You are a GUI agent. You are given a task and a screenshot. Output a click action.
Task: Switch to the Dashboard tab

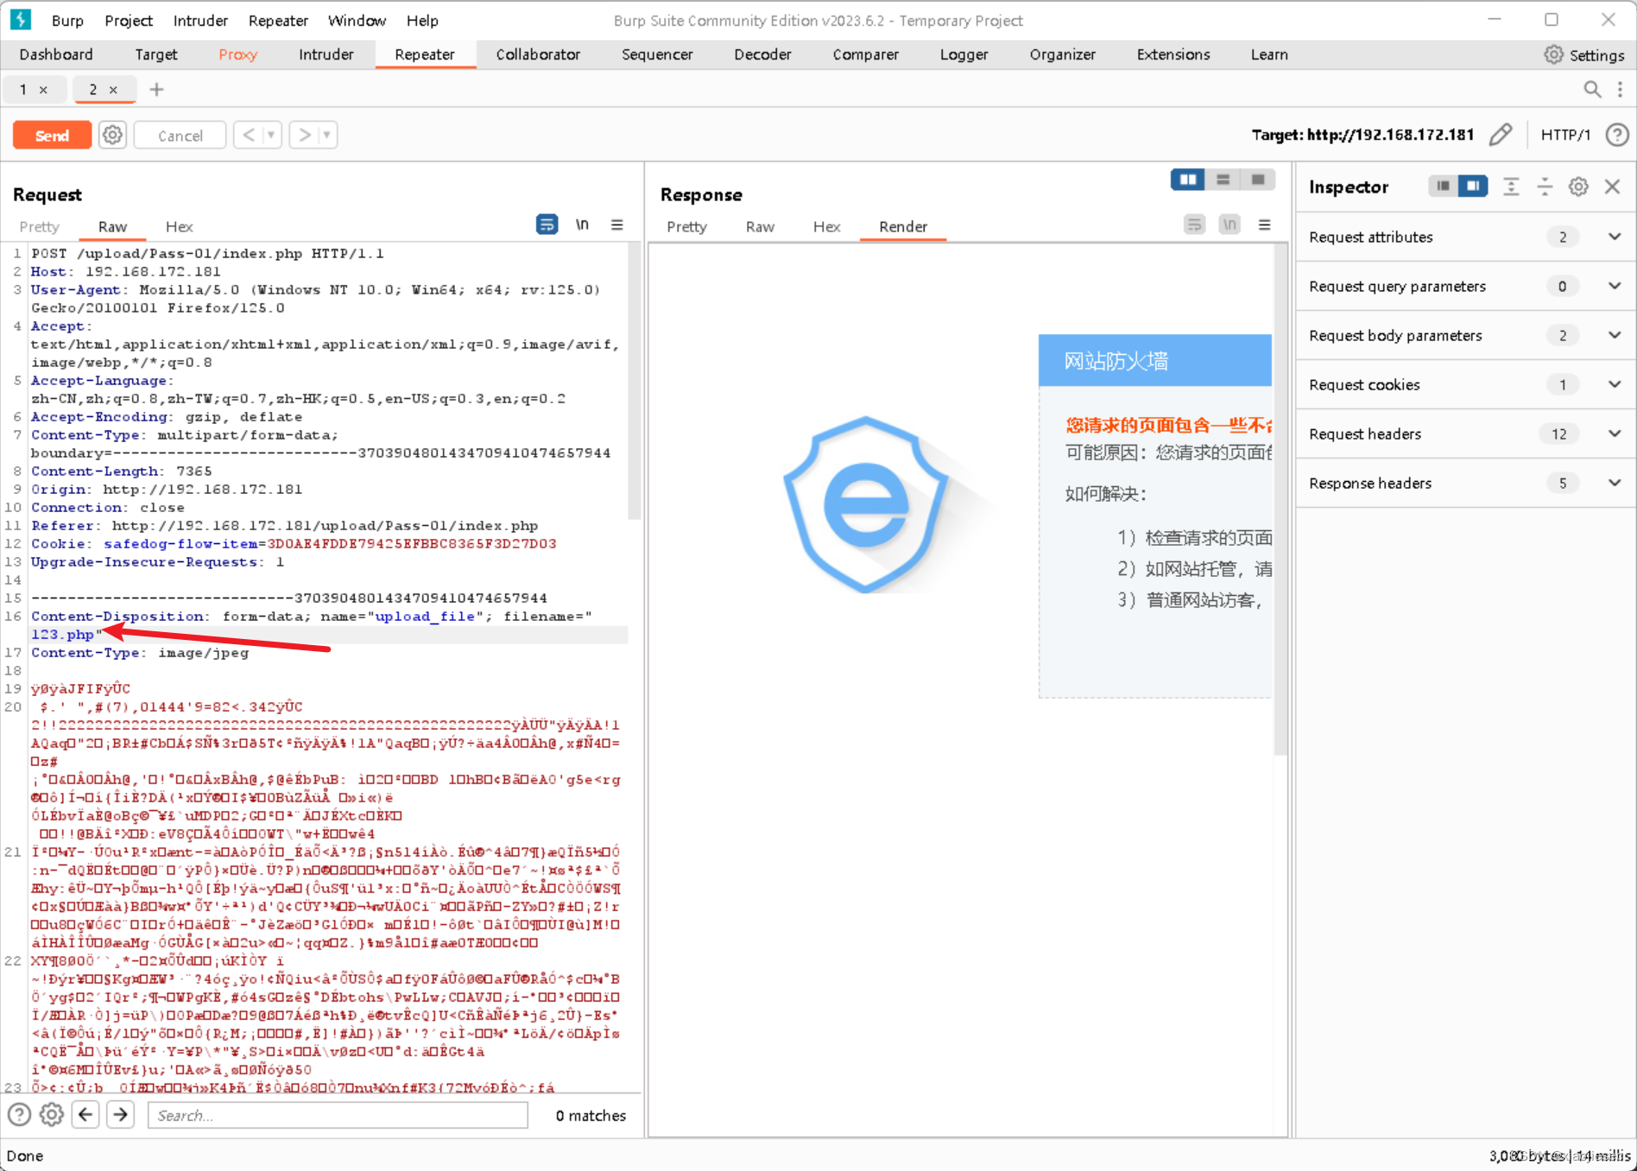coord(56,54)
